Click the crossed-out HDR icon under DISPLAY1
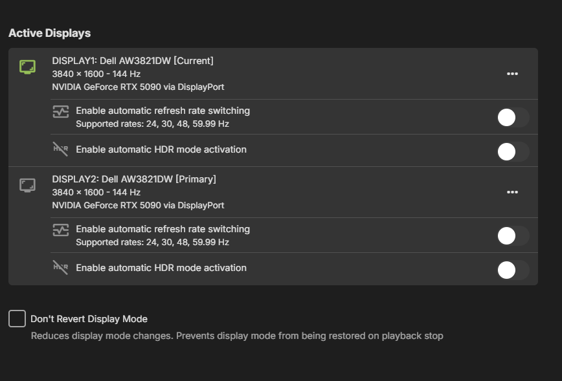Image resolution: width=562 pixels, height=381 pixels. [x=60, y=149]
